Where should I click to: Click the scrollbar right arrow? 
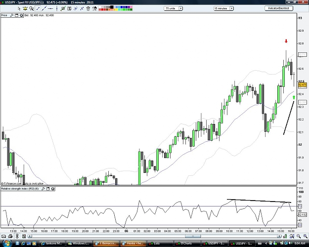279,236
